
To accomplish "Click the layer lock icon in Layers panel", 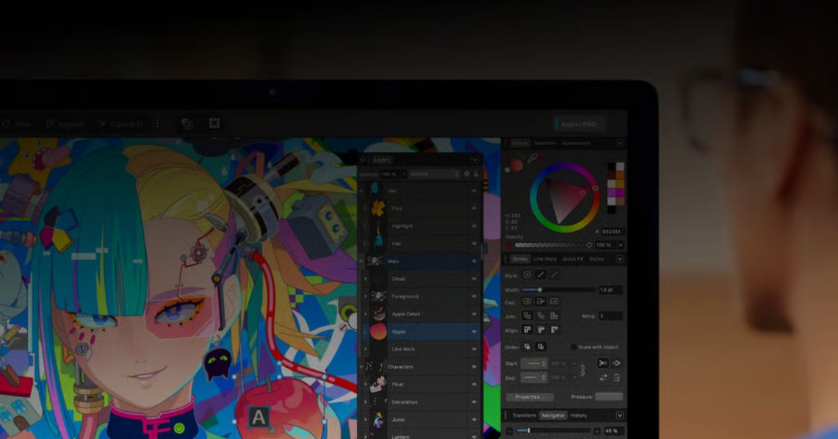I will (x=476, y=174).
